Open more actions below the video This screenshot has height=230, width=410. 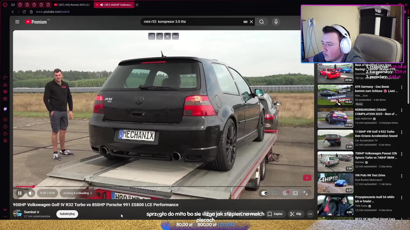[x=310, y=214]
